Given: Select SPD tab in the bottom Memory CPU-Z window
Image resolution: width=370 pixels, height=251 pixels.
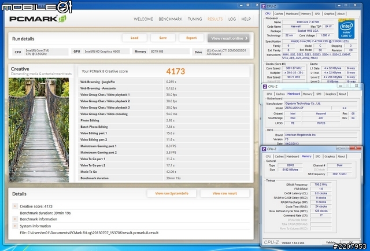Looking at the screenshot, I should click(318, 157).
